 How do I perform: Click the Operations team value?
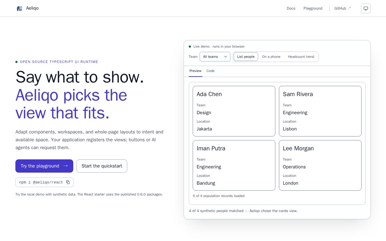pos(294,167)
